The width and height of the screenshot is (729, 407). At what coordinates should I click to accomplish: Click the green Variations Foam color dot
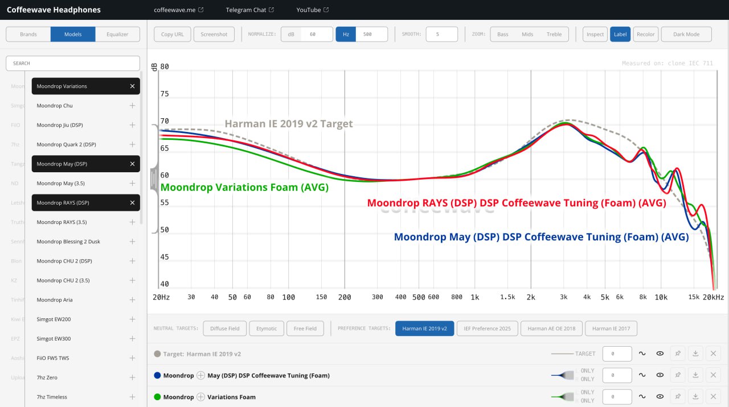157,397
